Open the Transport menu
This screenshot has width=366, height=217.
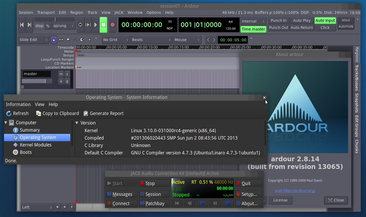(46, 12)
